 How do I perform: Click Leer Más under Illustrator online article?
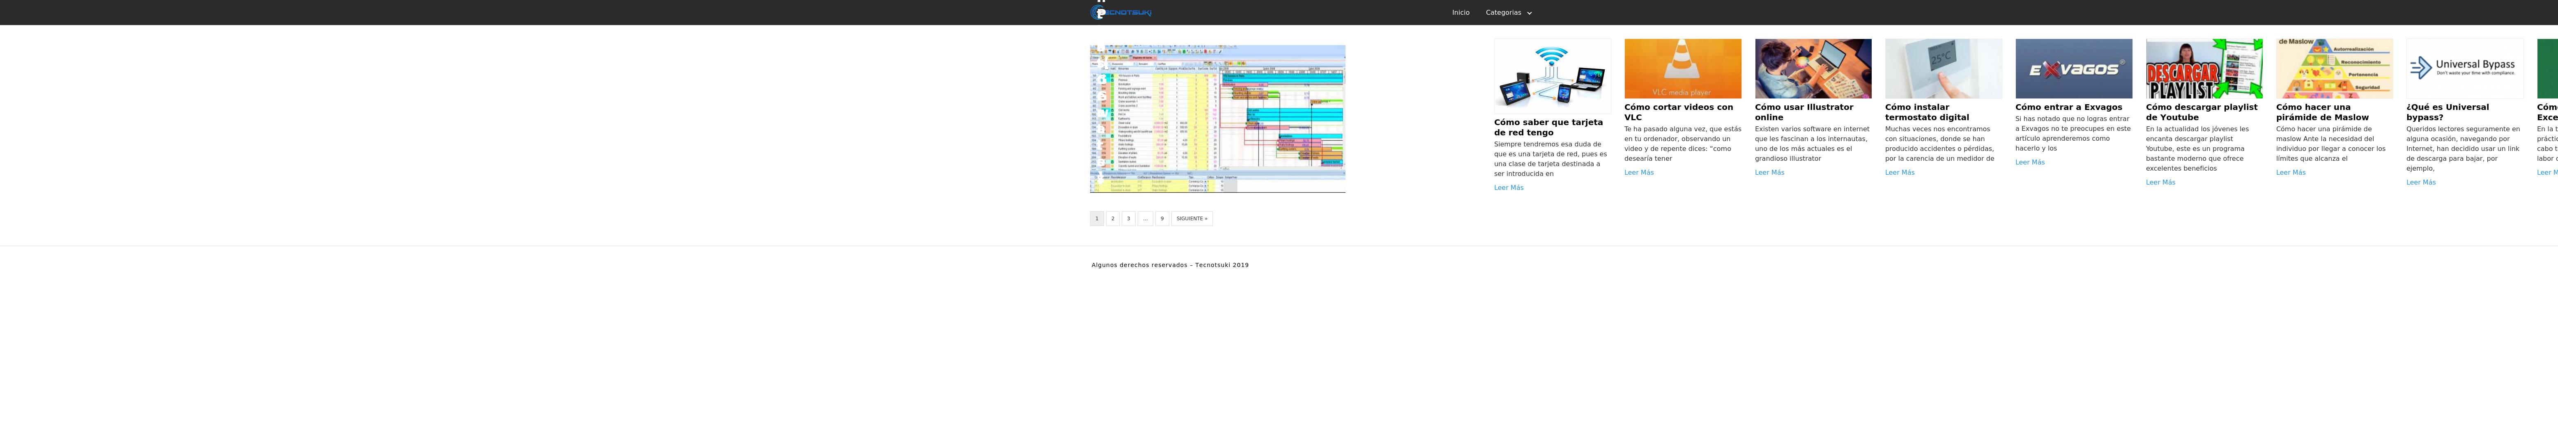pos(1769,172)
